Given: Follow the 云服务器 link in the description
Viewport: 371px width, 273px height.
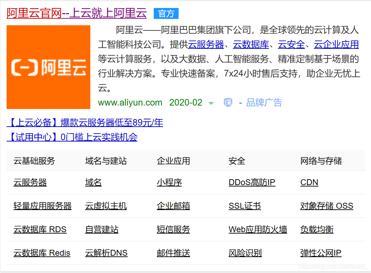Looking at the screenshot, I should [206, 45].
